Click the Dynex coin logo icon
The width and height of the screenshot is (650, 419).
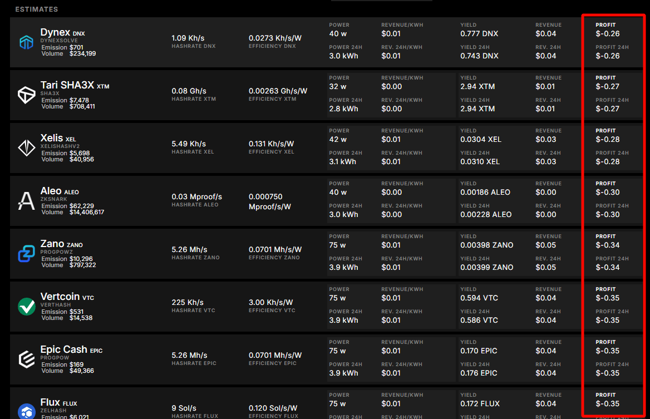click(26, 42)
